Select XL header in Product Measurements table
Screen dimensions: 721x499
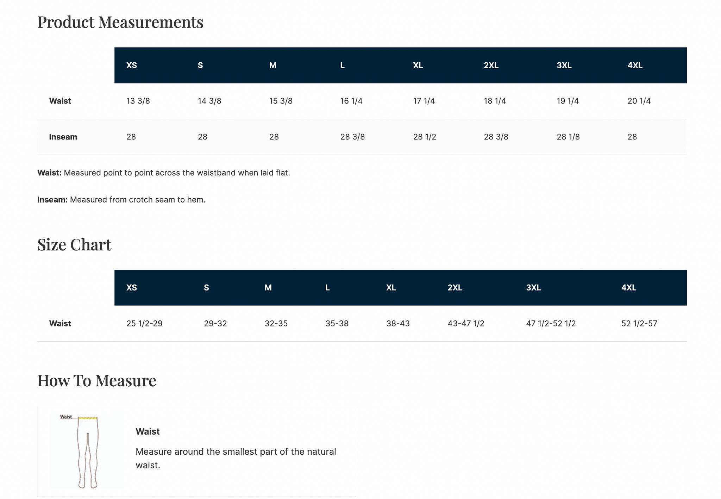pyautogui.click(x=418, y=66)
